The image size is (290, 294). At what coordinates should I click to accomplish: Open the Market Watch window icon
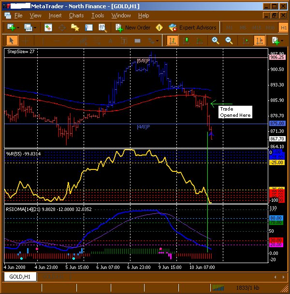click(x=48, y=28)
